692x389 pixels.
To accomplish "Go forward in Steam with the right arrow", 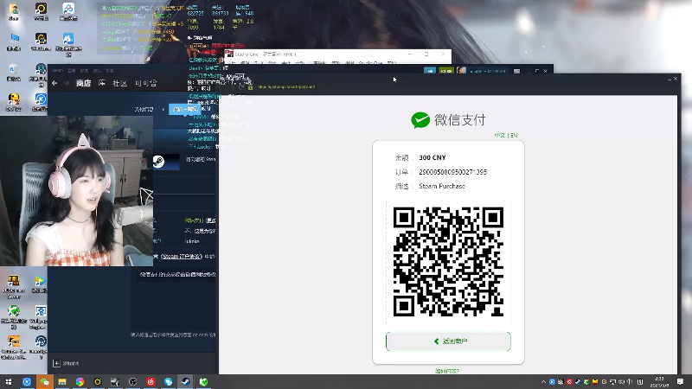I will [x=67, y=83].
